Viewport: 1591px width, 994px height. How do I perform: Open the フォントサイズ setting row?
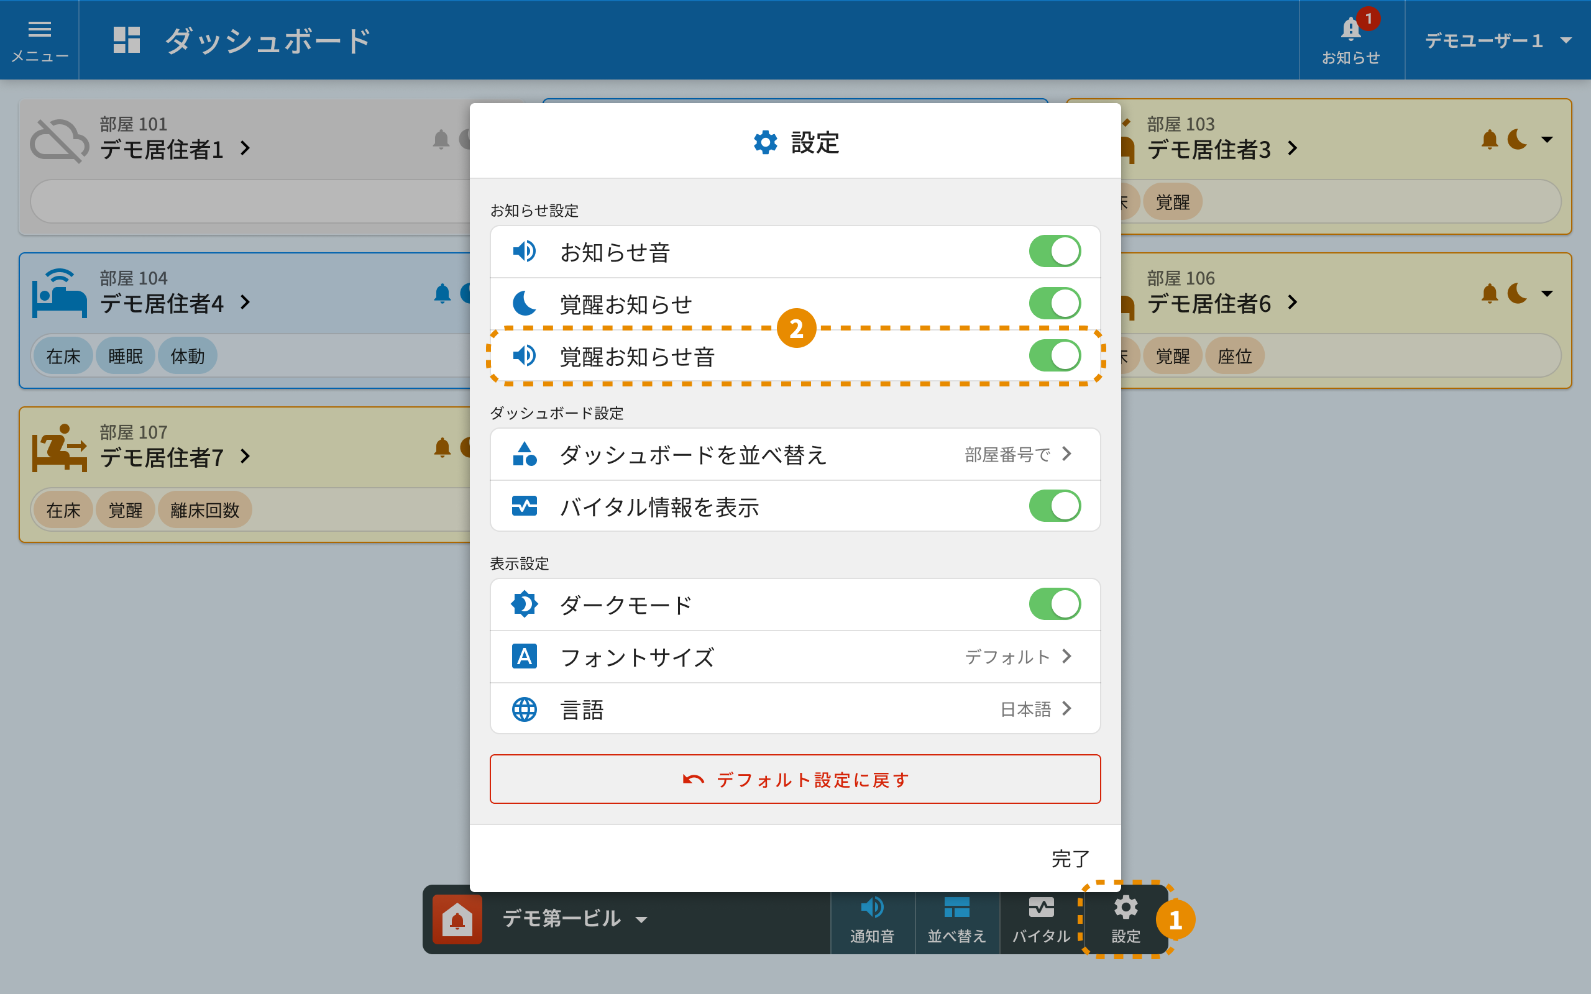[795, 657]
